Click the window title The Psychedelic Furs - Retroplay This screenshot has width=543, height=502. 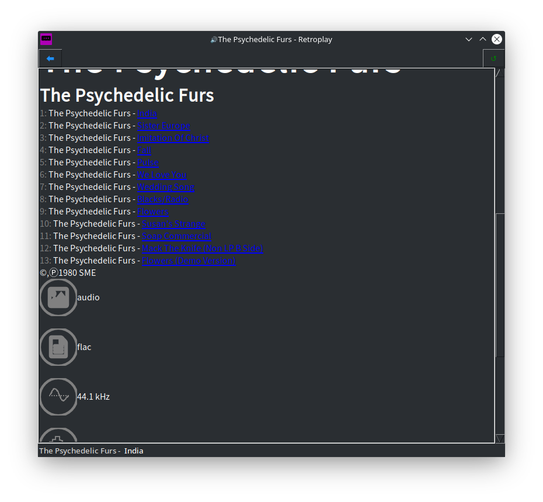coord(275,40)
